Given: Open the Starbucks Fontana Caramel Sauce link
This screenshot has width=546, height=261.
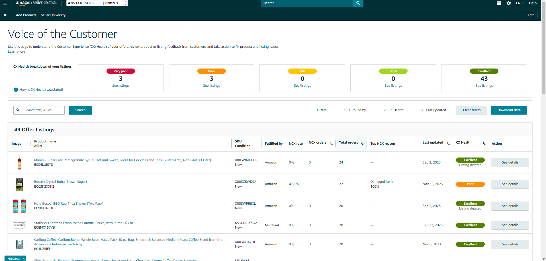Looking at the screenshot, I should click(84, 223).
